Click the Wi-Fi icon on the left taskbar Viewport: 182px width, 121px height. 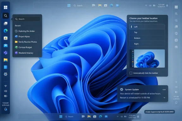click(5, 86)
